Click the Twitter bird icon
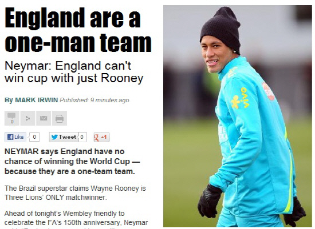Image resolution: width=315 pixels, height=229 pixels. pyautogui.click(x=54, y=137)
